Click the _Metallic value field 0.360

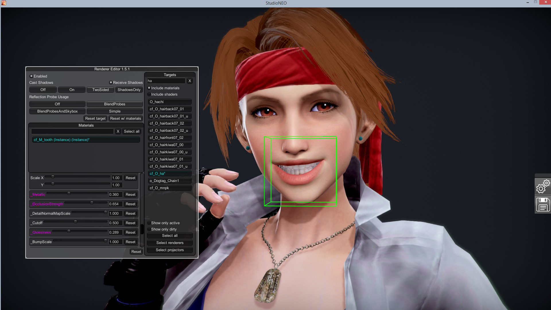pyautogui.click(x=115, y=194)
